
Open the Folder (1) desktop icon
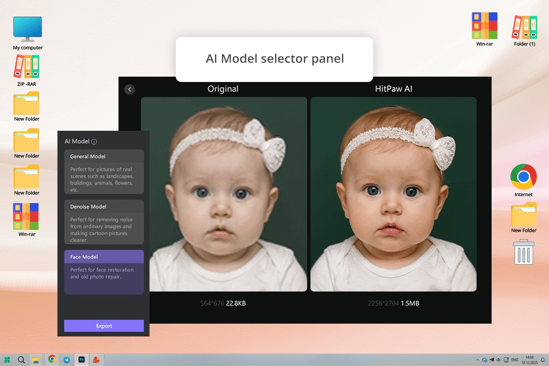(x=524, y=31)
